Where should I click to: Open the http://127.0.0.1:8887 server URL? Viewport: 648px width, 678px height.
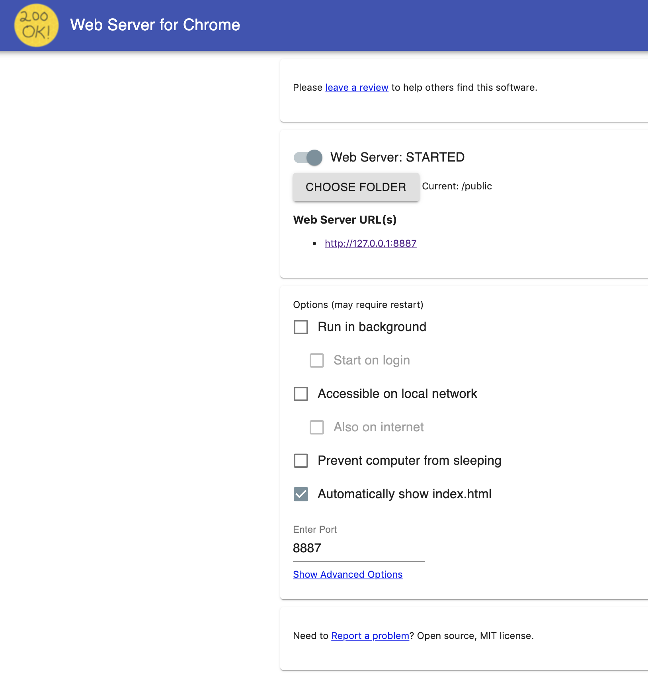click(371, 244)
